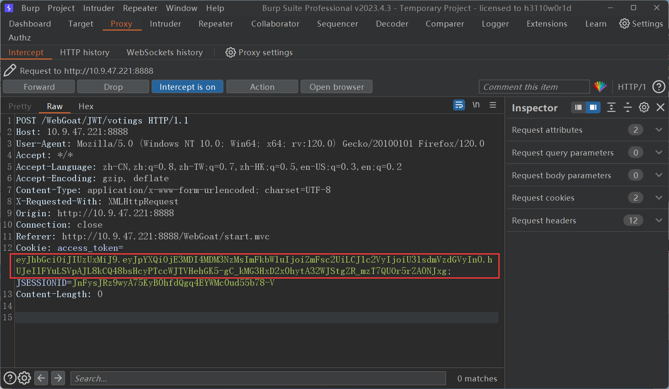Click the bottom-left help icon
Image resolution: width=669 pixels, height=389 pixels.
click(x=10, y=378)
